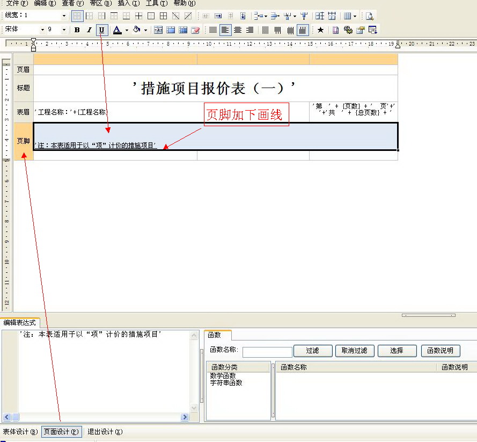Apply forward-slash diagonal line border
The image size is (477, 442).
tap(188, 16)
